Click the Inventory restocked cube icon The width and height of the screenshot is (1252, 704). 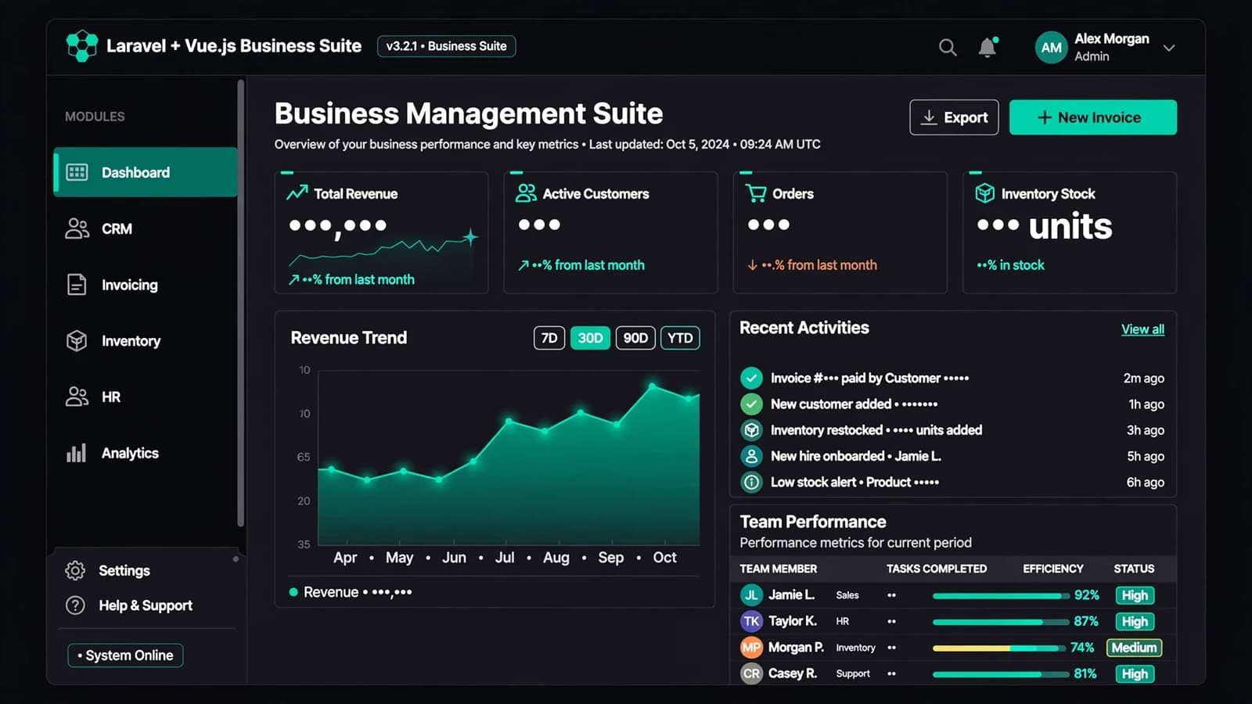[x=751, y=430]
